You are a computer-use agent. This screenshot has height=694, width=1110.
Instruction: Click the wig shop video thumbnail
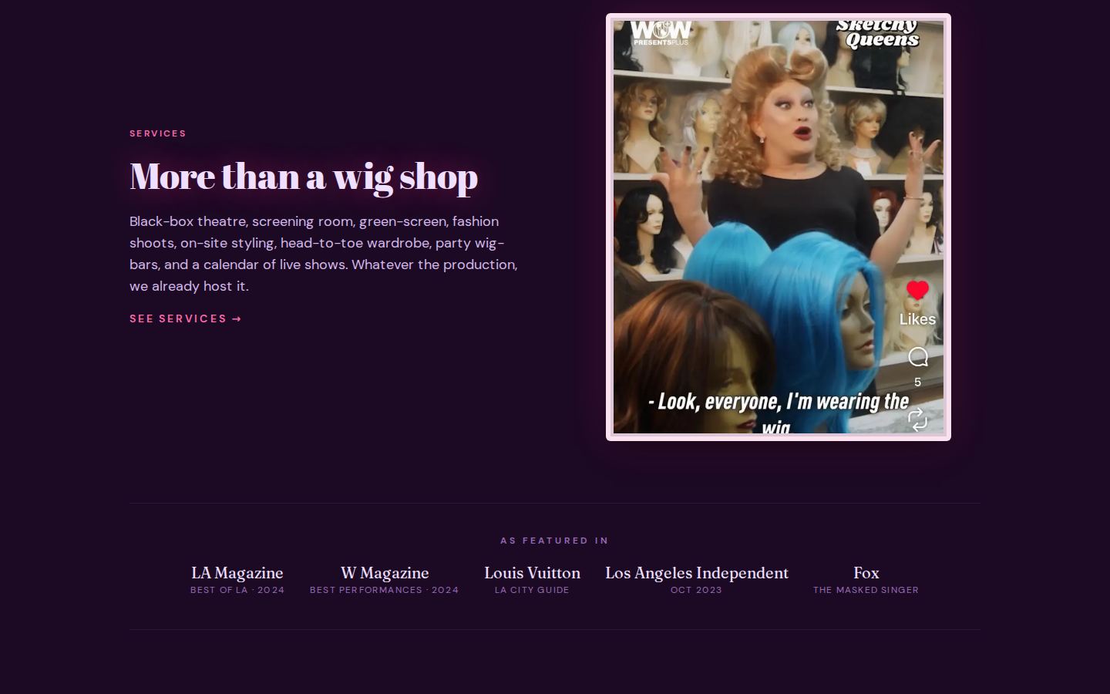pyautogui.click(x=779, y=227)
